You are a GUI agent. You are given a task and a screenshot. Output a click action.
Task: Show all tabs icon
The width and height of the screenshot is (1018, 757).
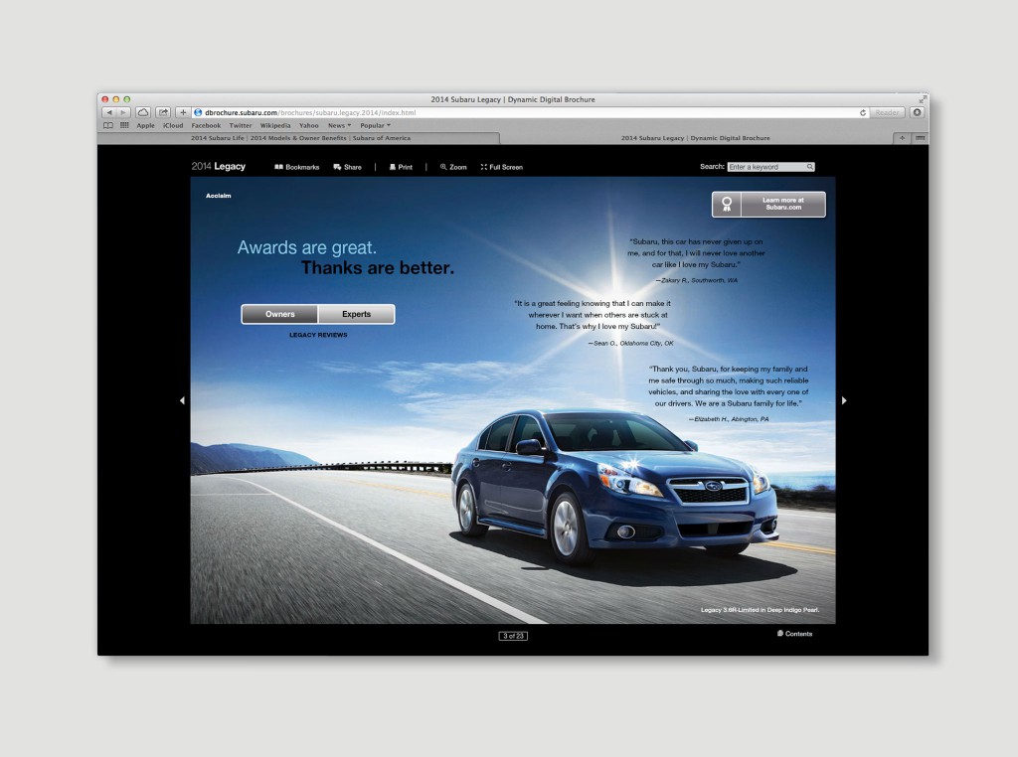[x=920, y=138]
